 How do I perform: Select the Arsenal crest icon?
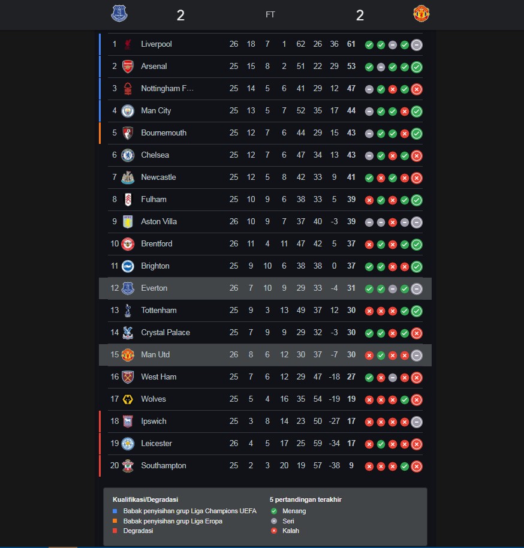pyautogui.click(x=128, y=67)
